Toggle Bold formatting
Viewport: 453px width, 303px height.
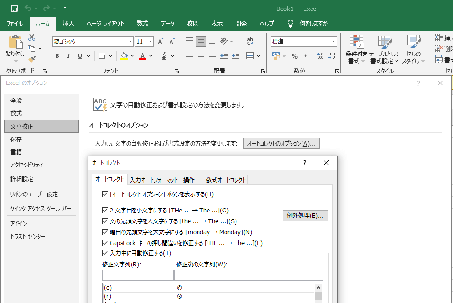pyautogui.click(x=57, y=56)
